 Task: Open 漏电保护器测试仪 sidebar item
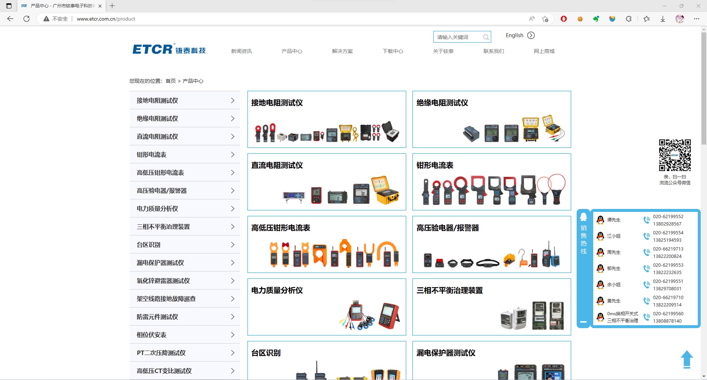pyautogui.click(x=185, y=263)
